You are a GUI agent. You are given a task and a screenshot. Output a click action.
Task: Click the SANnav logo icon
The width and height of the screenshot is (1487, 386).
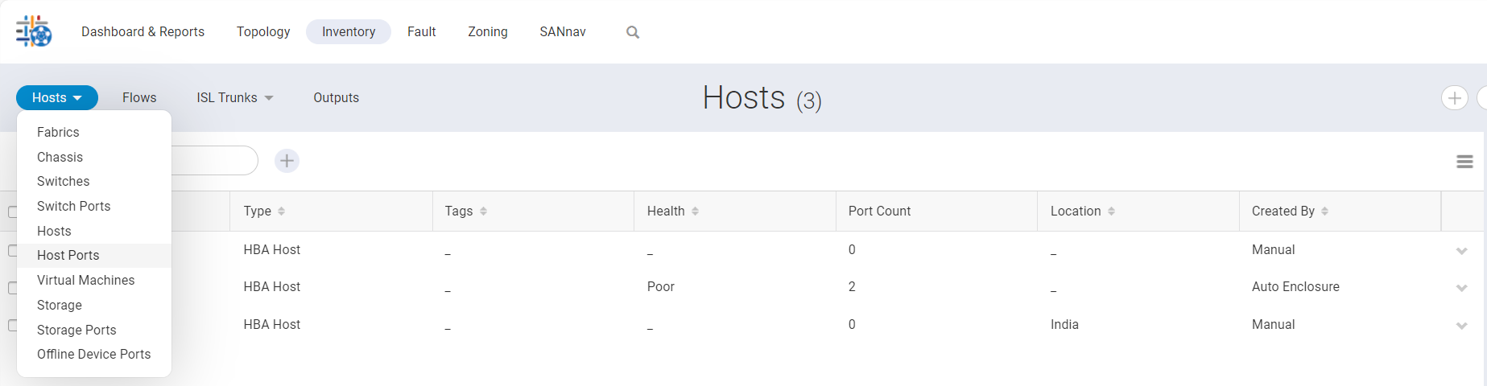(x=34, y=31)
